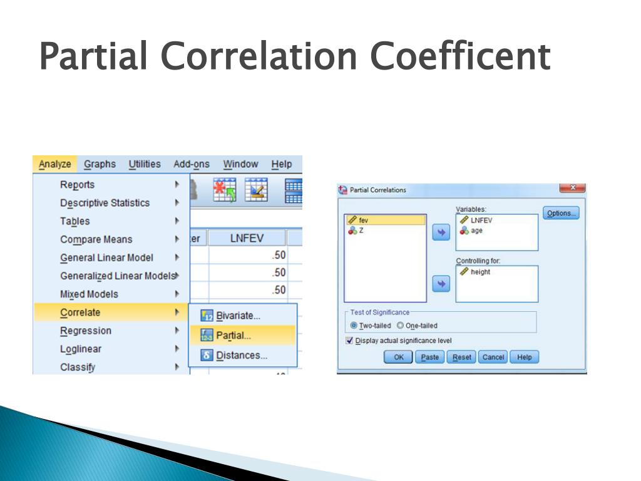This screenshot has width=641, height=481.
Task: Open the Analyze menu
Action: click(x=55, y=164)
